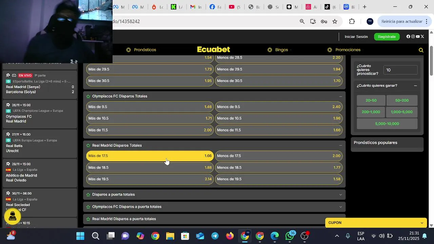This screenshot has height=244, width=434.
Task: Open Telegram from the taskbar
Action: (215, 236)
